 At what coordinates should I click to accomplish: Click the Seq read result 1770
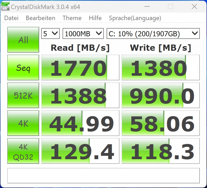click(x=80, y=67)
